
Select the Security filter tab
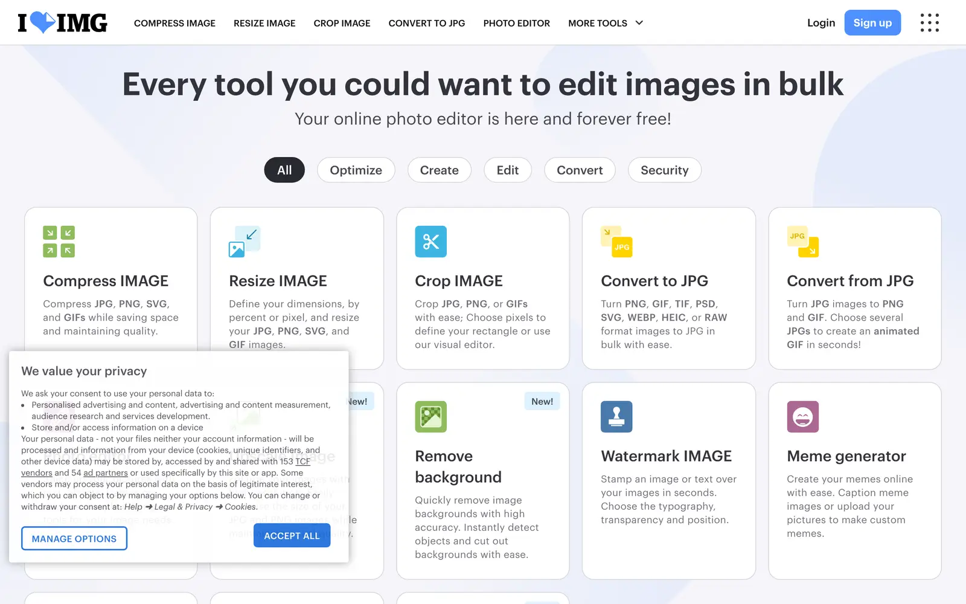pyautogui.click(x=665, y=170)
